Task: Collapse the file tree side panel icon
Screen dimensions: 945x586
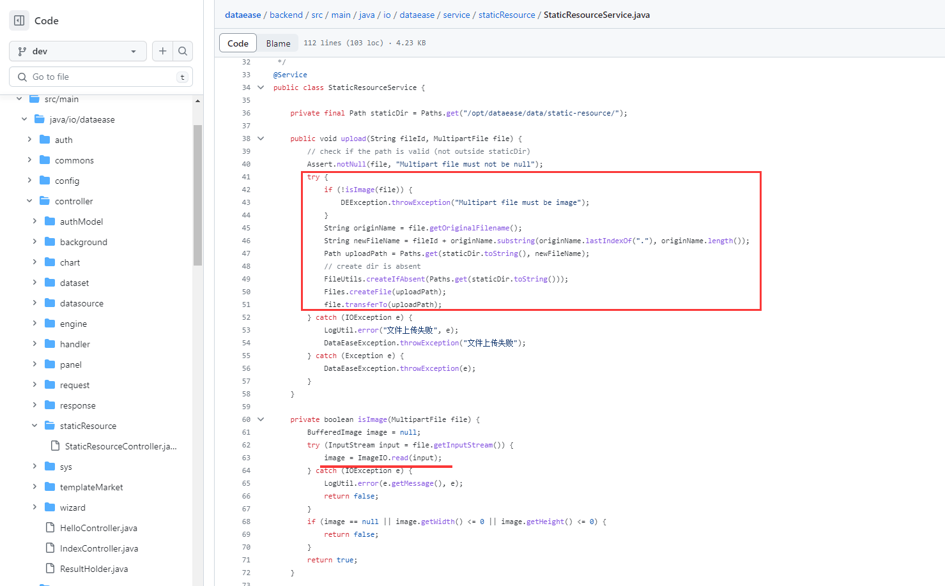Action: tap(19, 20)
